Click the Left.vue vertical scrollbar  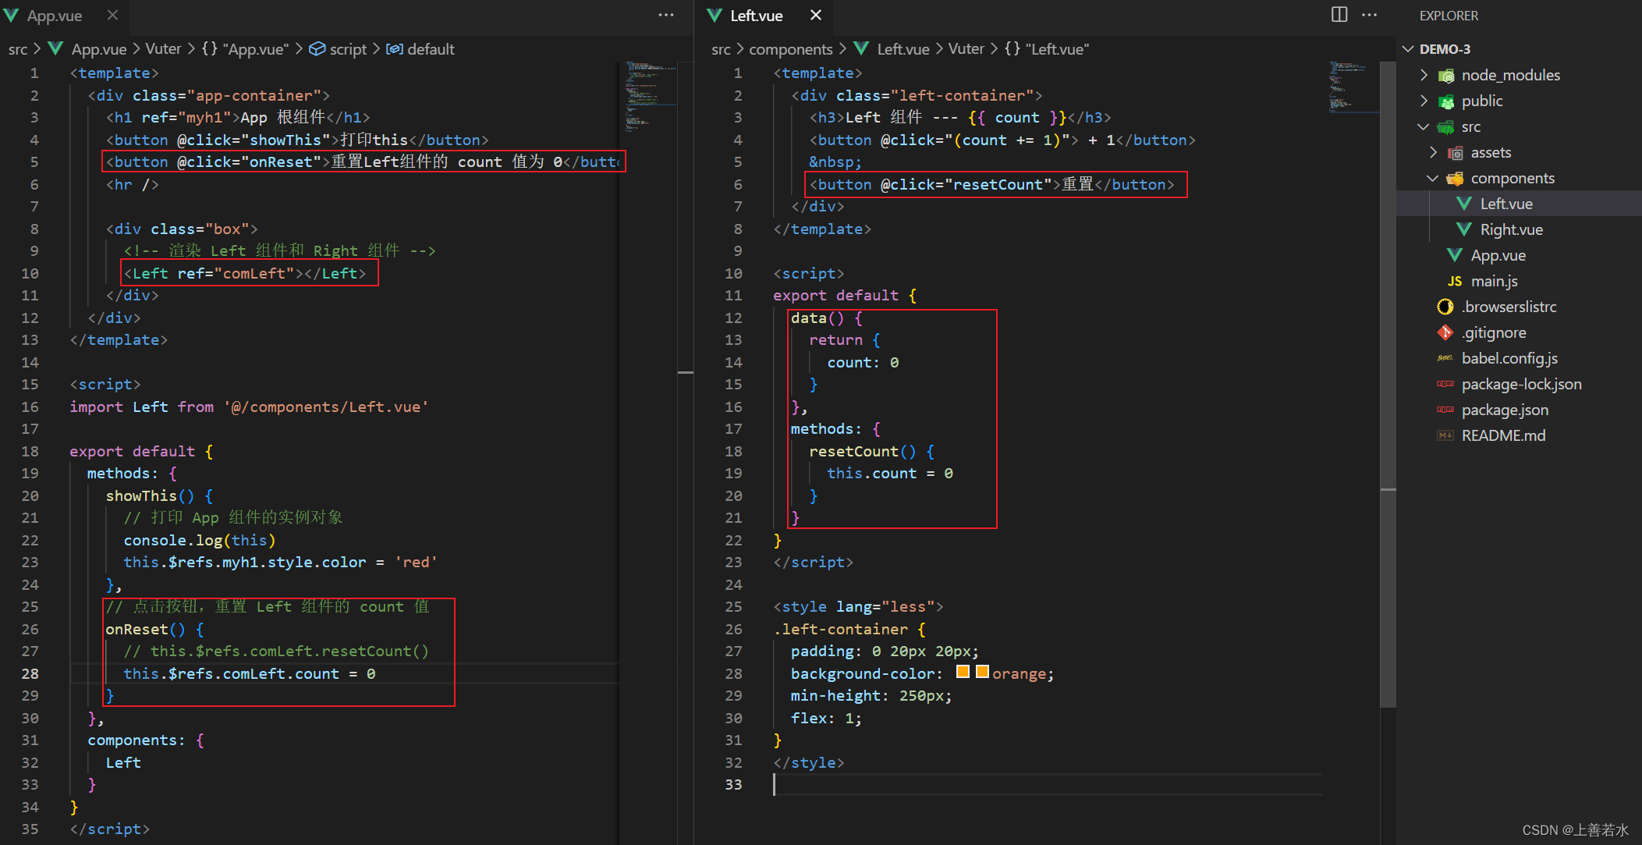click(x=1388, y=384)
